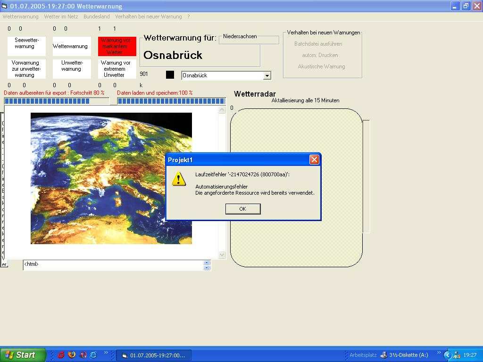
Task: Click the black color square beside 901
Action: click(170, 75)
